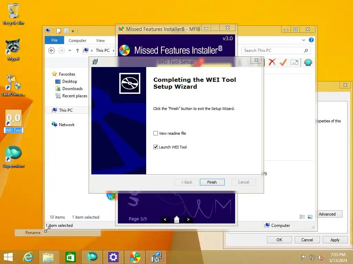The width and height of the screenshot is (353, 264).
Task: Click Cancel in the properties dialog
Action: [x=307, y=240]
